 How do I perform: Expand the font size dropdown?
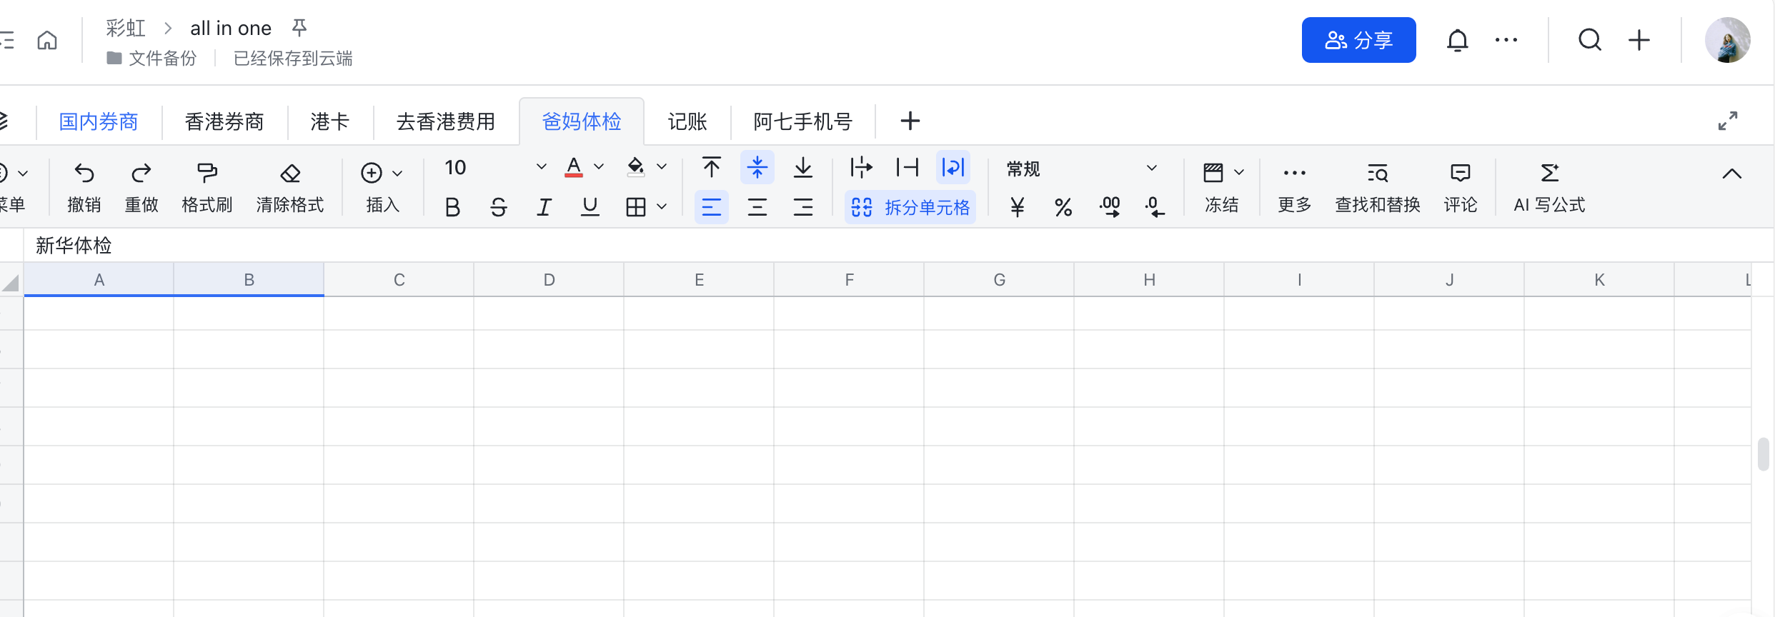point(541,167)
